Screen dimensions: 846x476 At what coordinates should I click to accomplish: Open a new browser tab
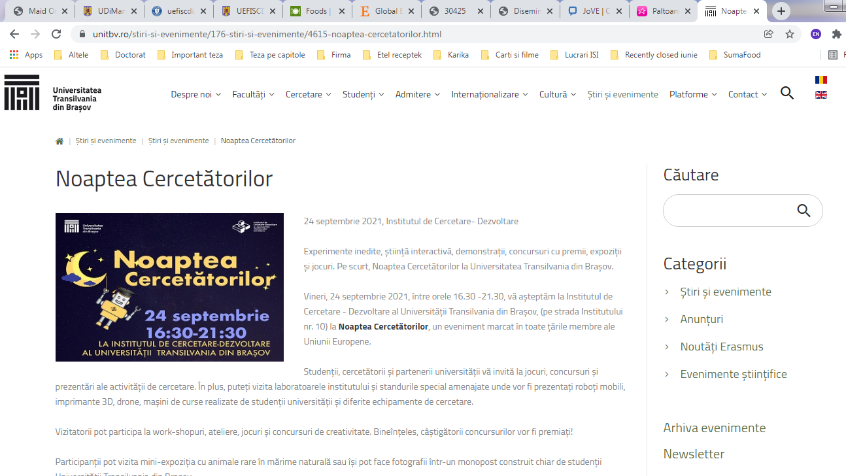click(x=781, y=11)
